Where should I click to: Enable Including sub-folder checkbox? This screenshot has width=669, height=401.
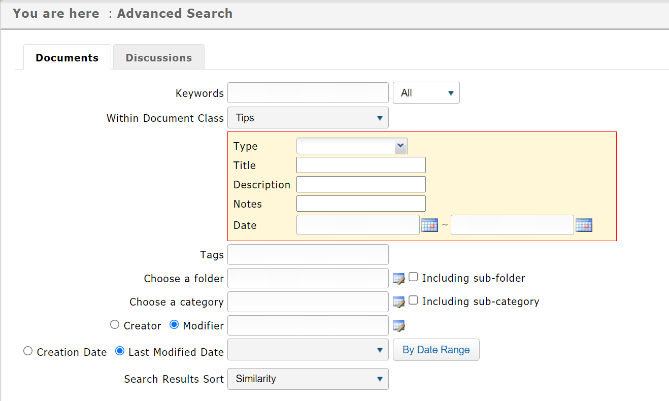414,277
